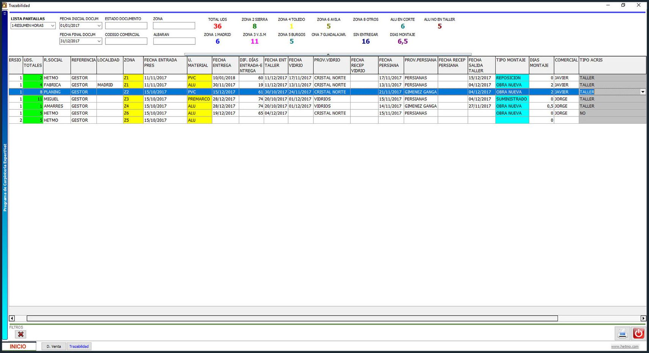Image resolution: width=649 pixels, height=353 pixels.
Task: Click the printer icon
Action: [x=622, y=334]
